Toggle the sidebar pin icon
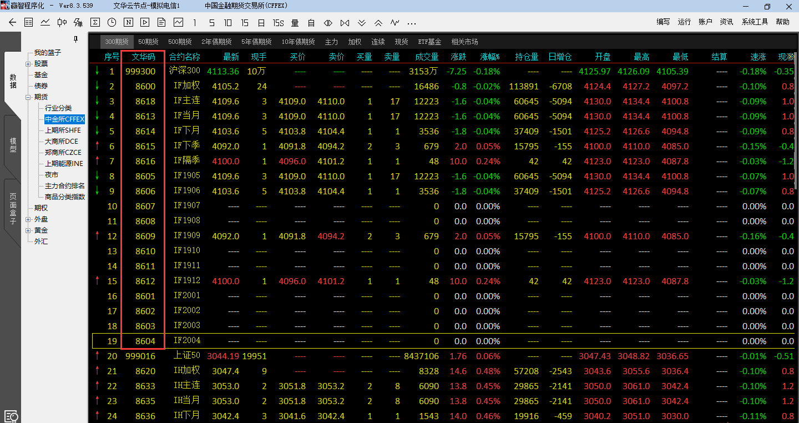The width and height of the screenshot is (799, 423). 76,39
